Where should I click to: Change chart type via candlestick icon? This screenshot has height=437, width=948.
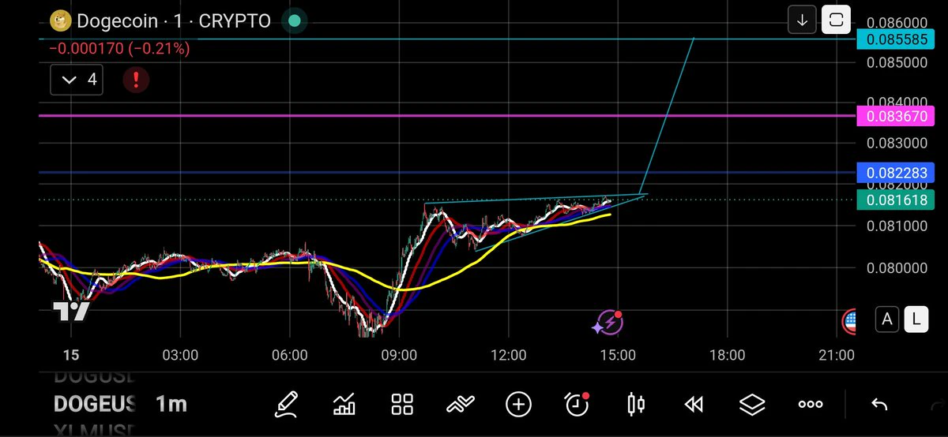(x=635, y=405)
